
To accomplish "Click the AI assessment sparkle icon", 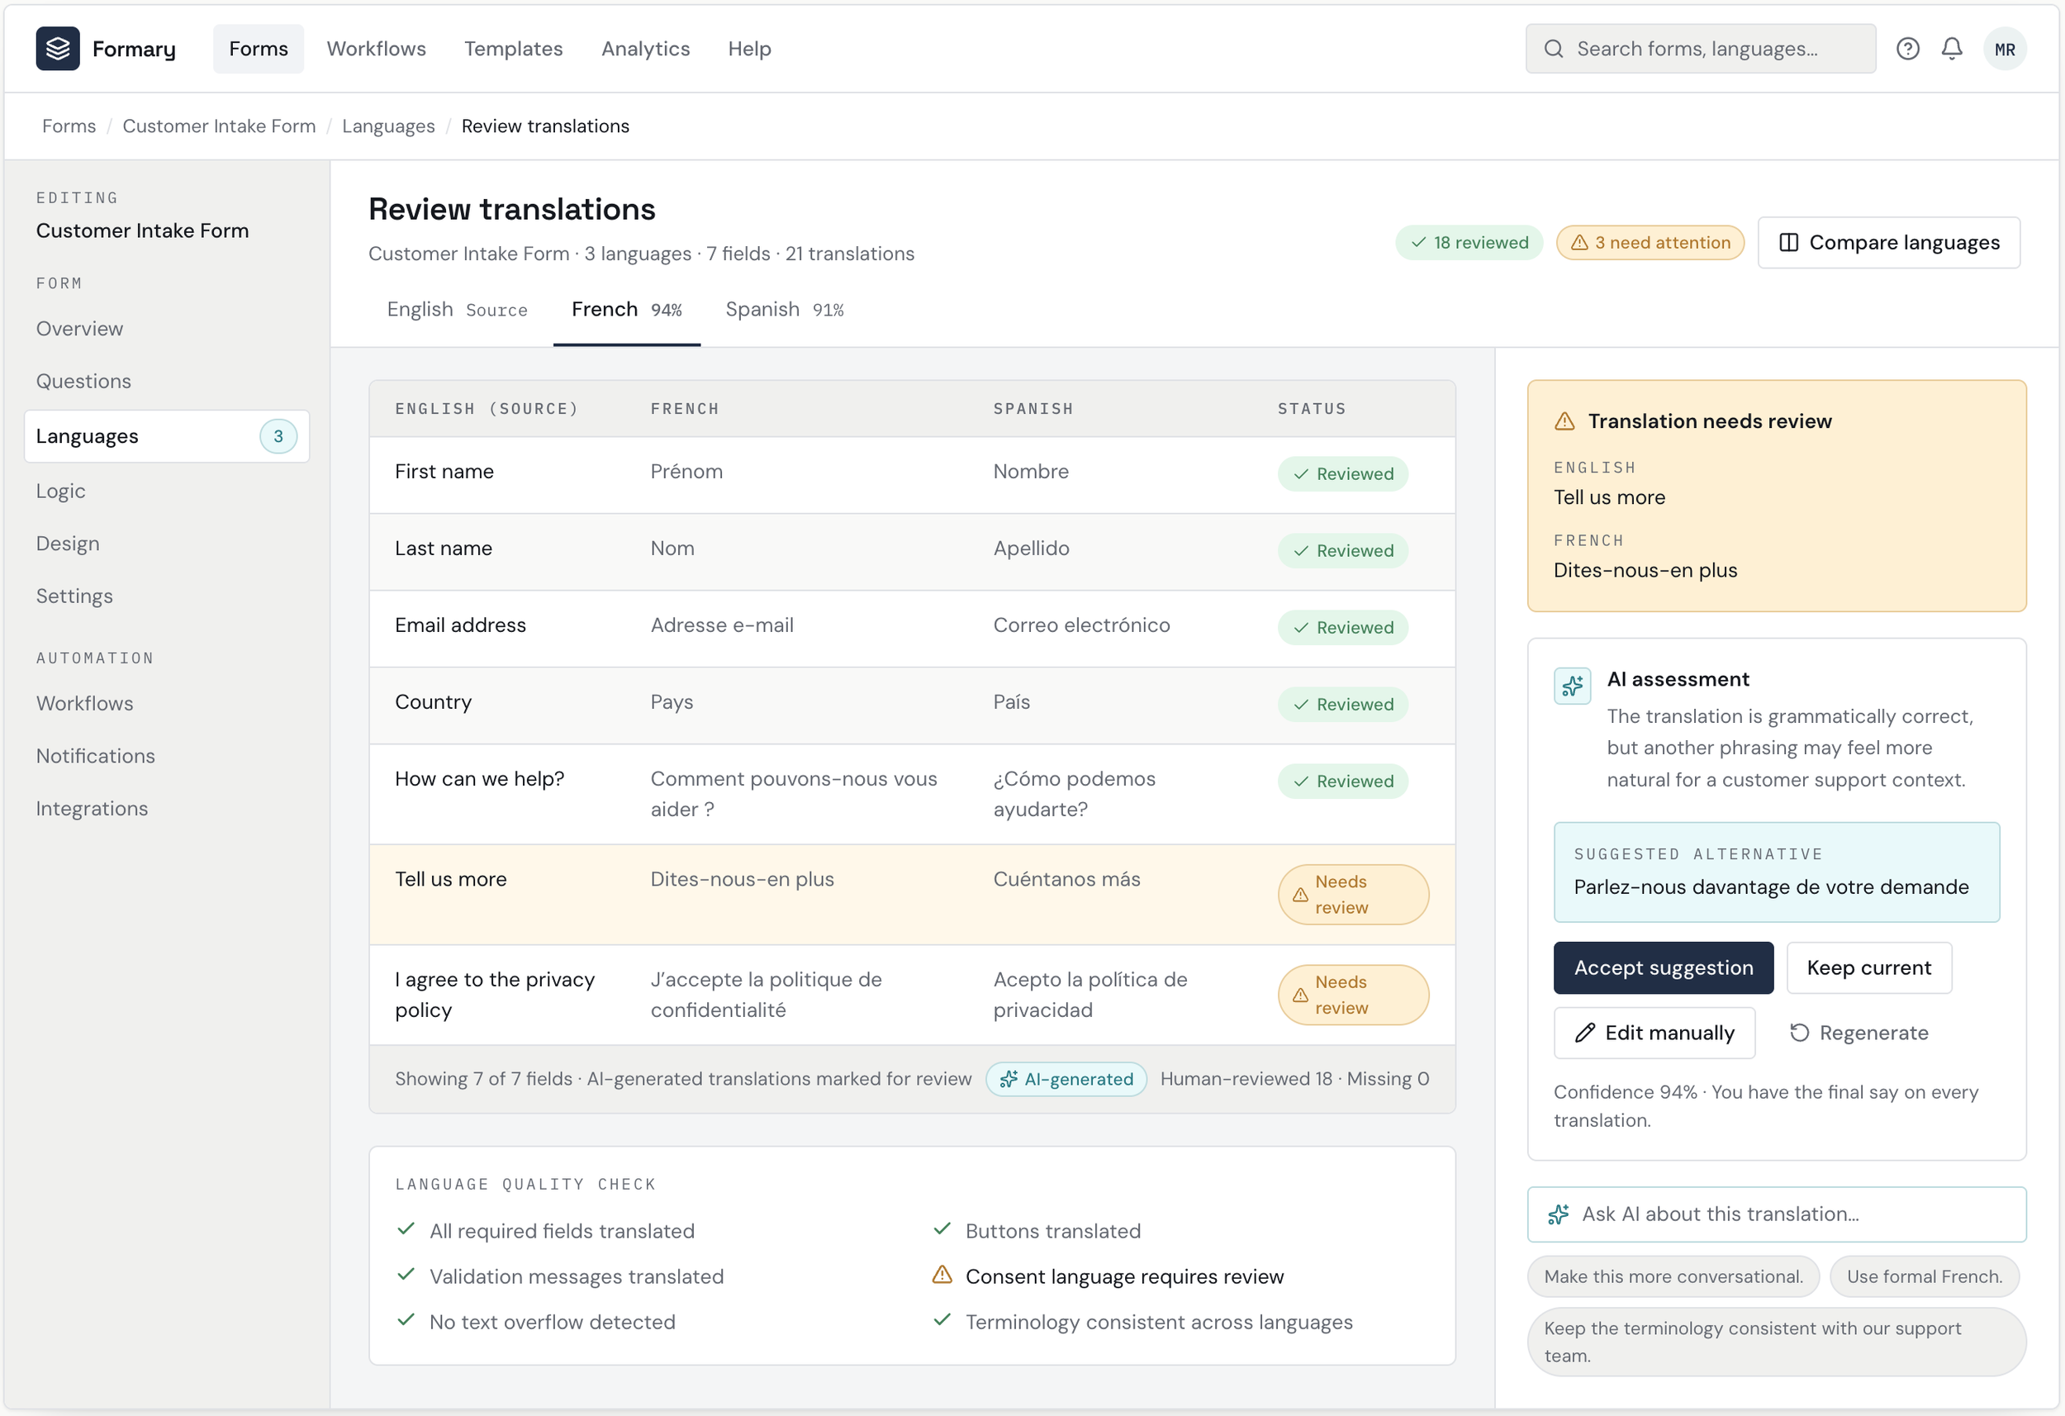I will tap(1572, 686).
